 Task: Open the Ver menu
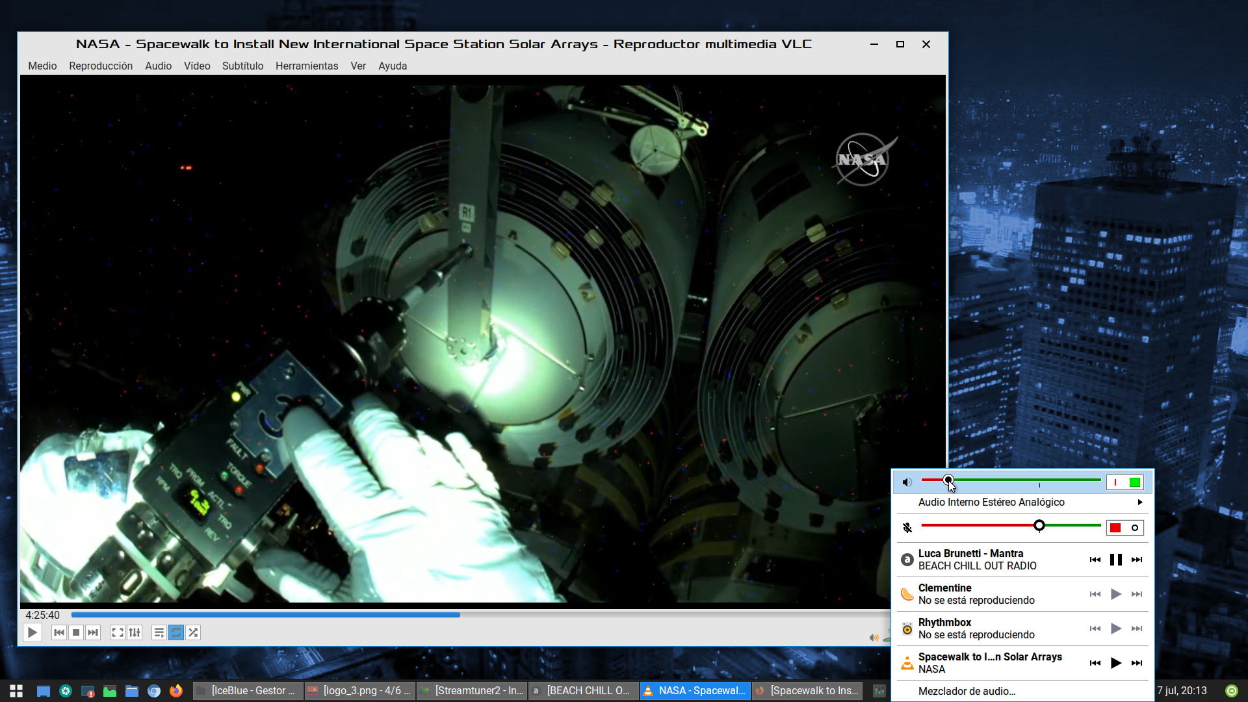click(x=358, y=66)
